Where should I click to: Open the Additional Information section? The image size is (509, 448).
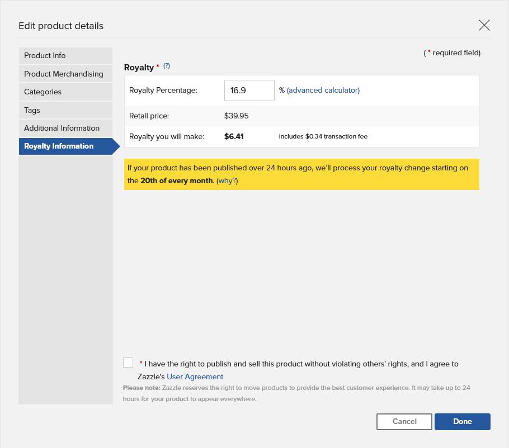tap(65, 128)
